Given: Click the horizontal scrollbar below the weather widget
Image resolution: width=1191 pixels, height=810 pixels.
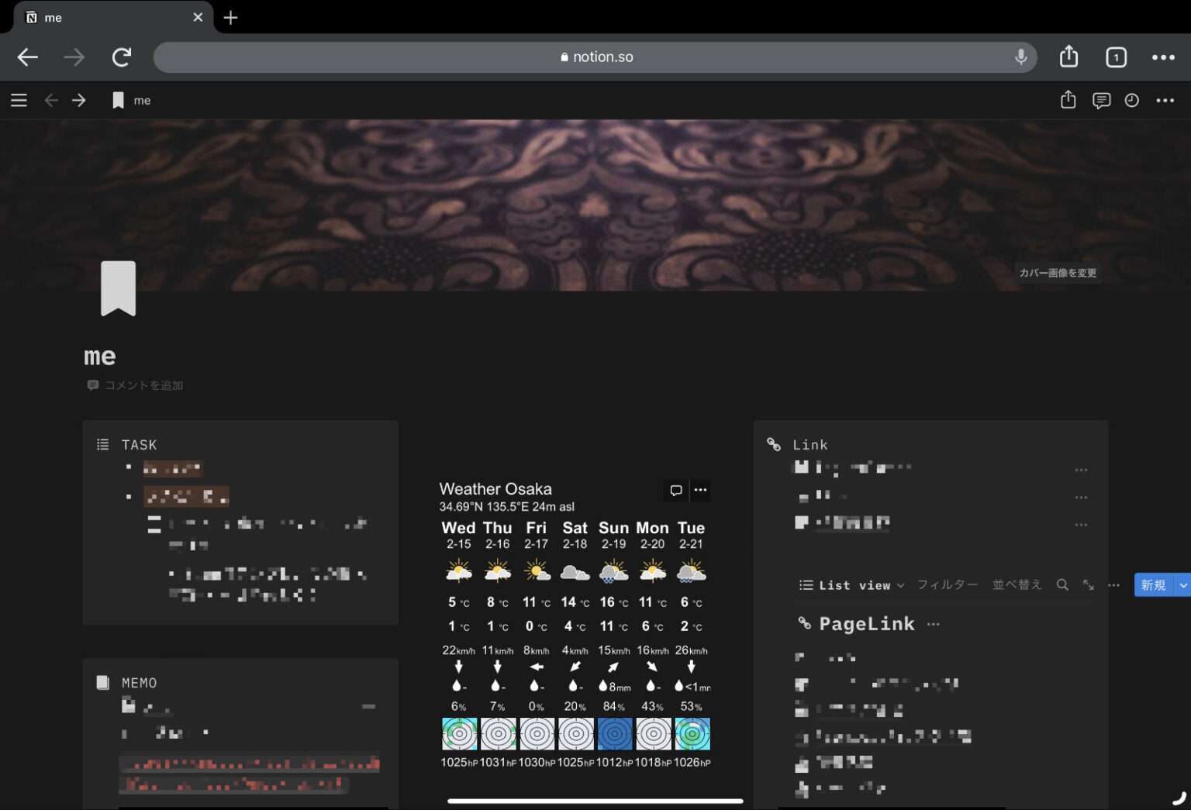Looking at the screenshot, I should 595,801.
